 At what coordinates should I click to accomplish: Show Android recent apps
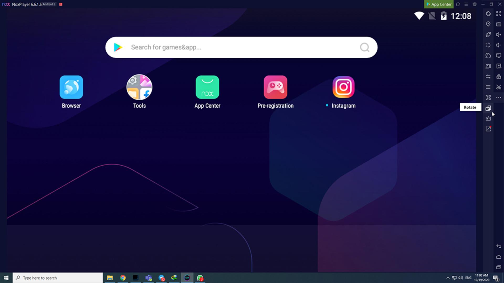point(499,267)
